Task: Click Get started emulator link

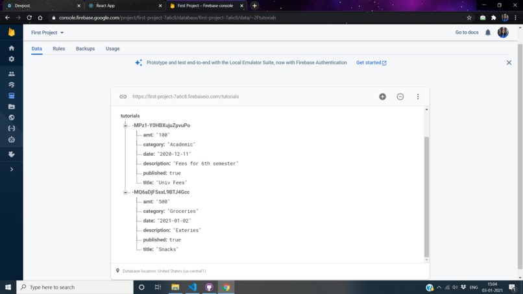Action: 371,63
